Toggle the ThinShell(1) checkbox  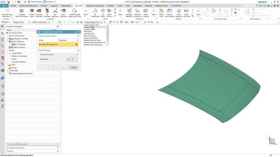pyautogui.click(x=13, y=44)
